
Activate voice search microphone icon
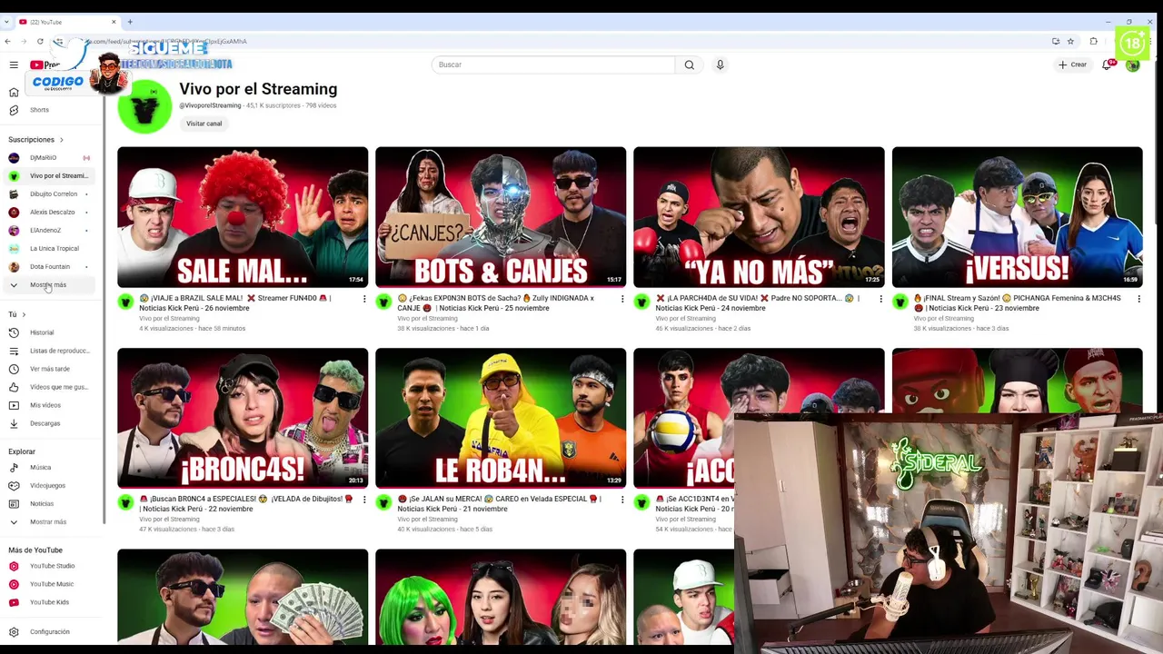(720, 64)
